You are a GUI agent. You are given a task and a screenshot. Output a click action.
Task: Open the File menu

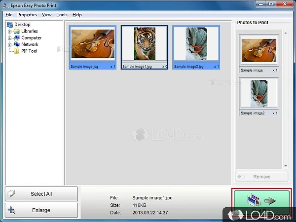point(9,15)
